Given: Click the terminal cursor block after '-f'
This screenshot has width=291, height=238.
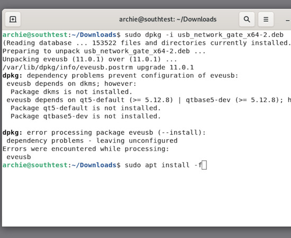Looking at the screenshot, I should click(x=204, y=166).
